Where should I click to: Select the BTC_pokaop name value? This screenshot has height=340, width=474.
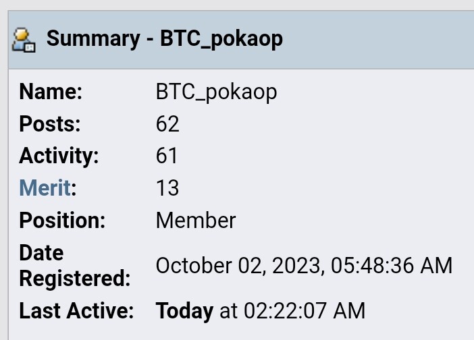[x=216, y=92]
